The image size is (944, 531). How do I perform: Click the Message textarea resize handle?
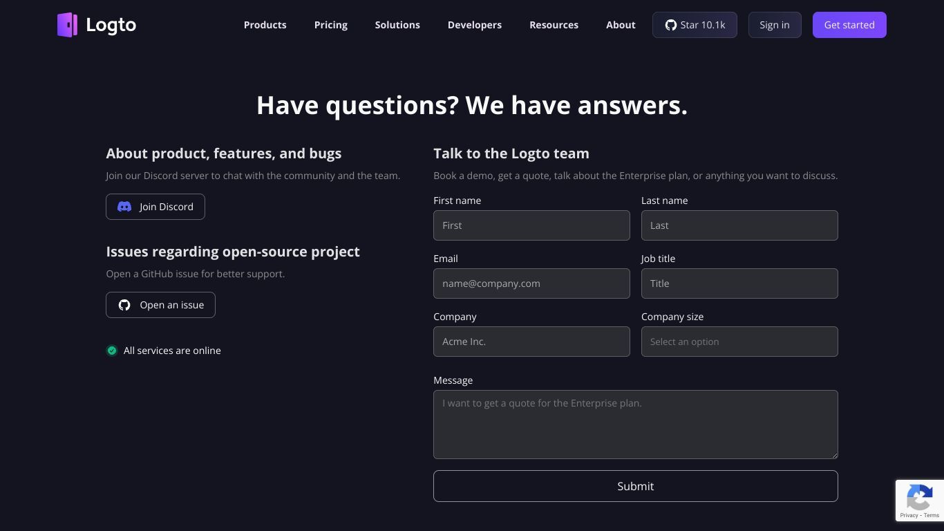834,455
